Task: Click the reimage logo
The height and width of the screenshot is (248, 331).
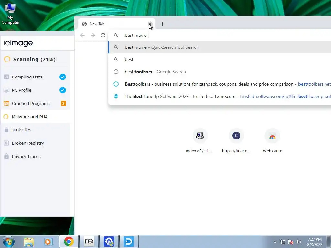Action: (18, 43)
